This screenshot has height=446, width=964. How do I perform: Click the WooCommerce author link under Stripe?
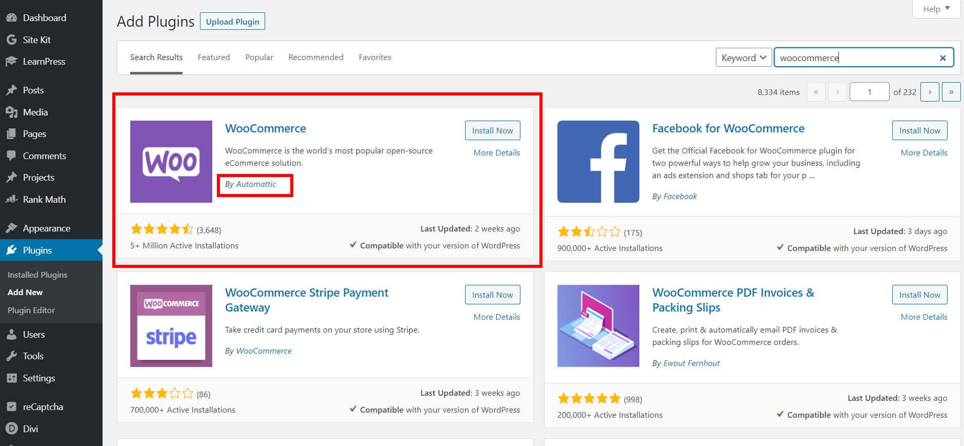click(264, 351)
